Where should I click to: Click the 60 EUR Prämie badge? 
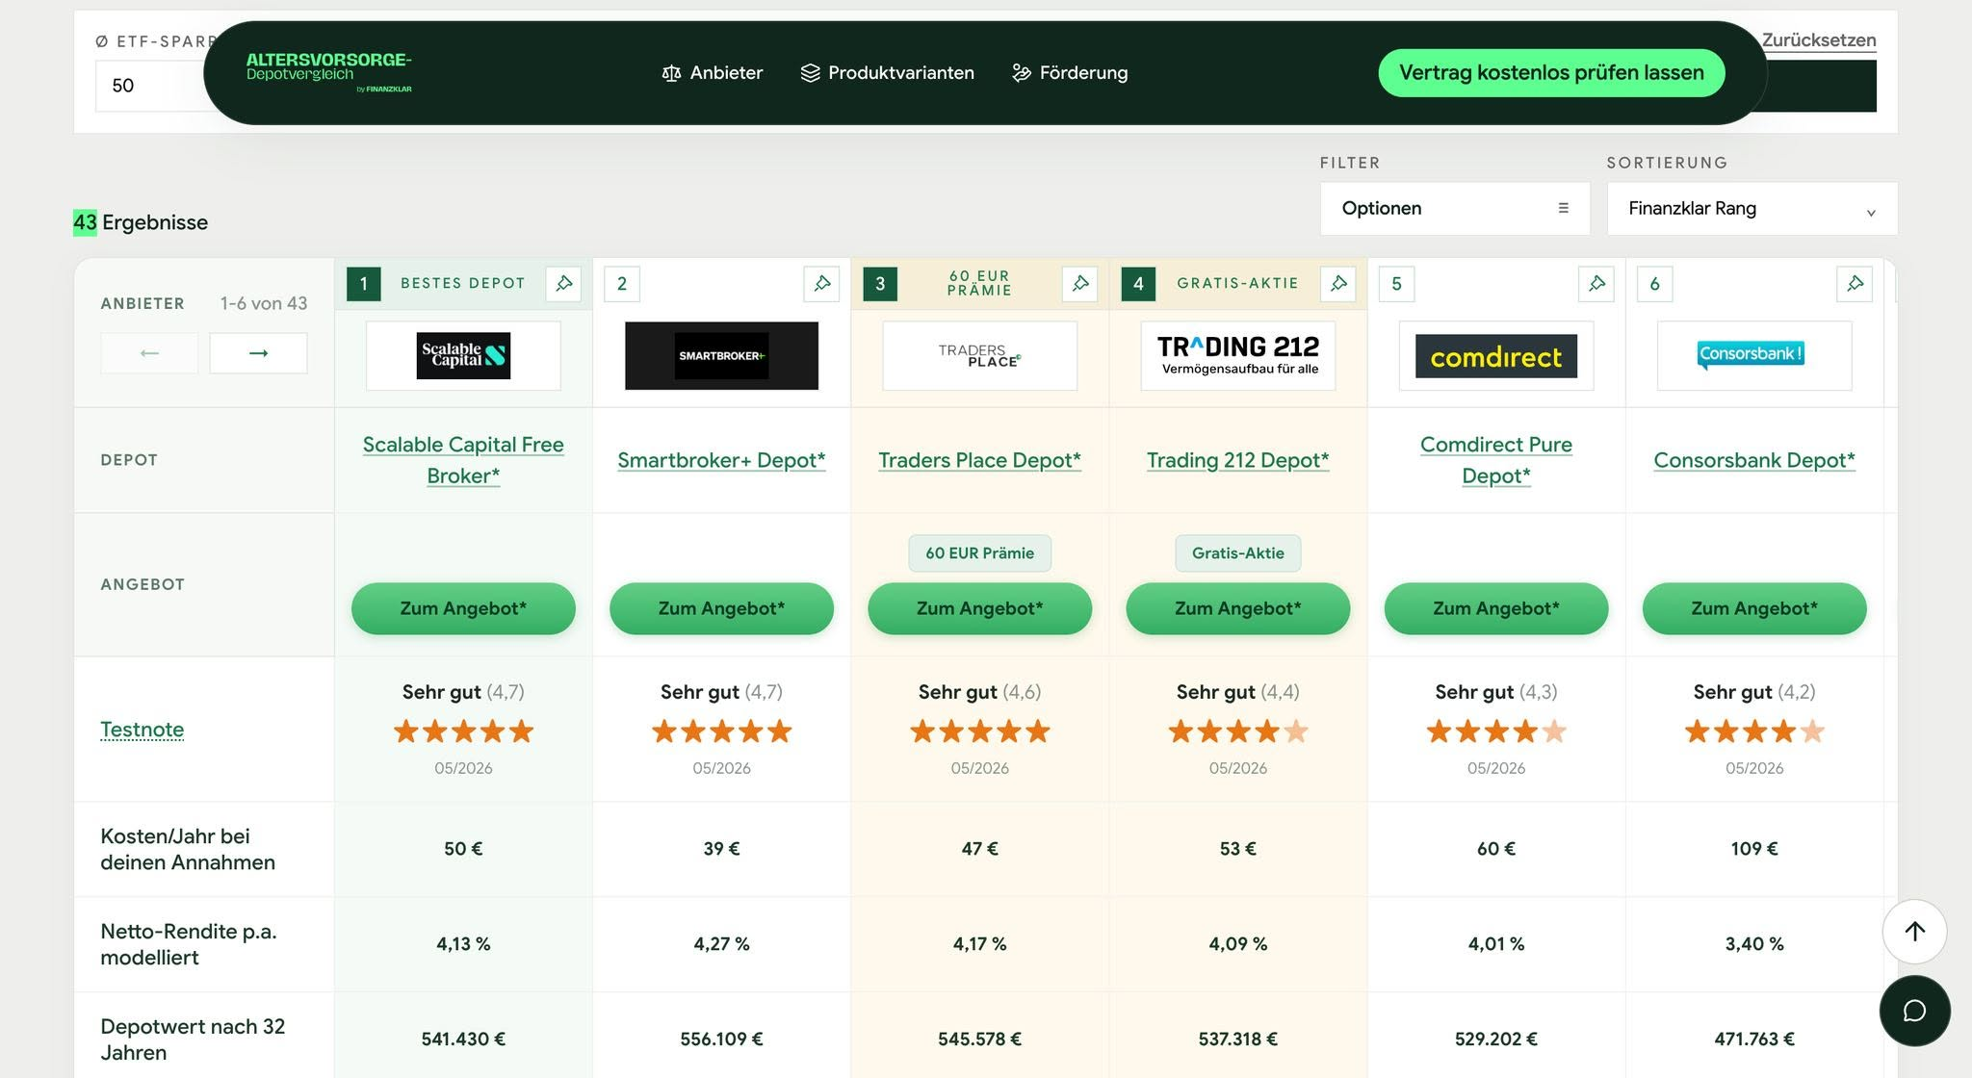(x=979, y=553)
